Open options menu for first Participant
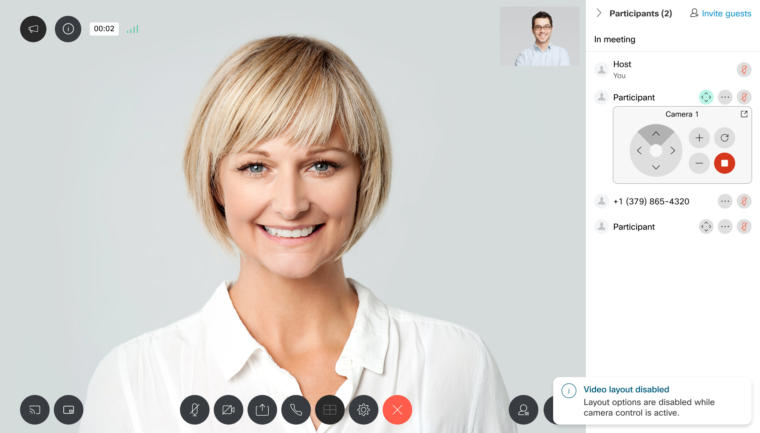The image size is (760, 433). click(725, 97)
